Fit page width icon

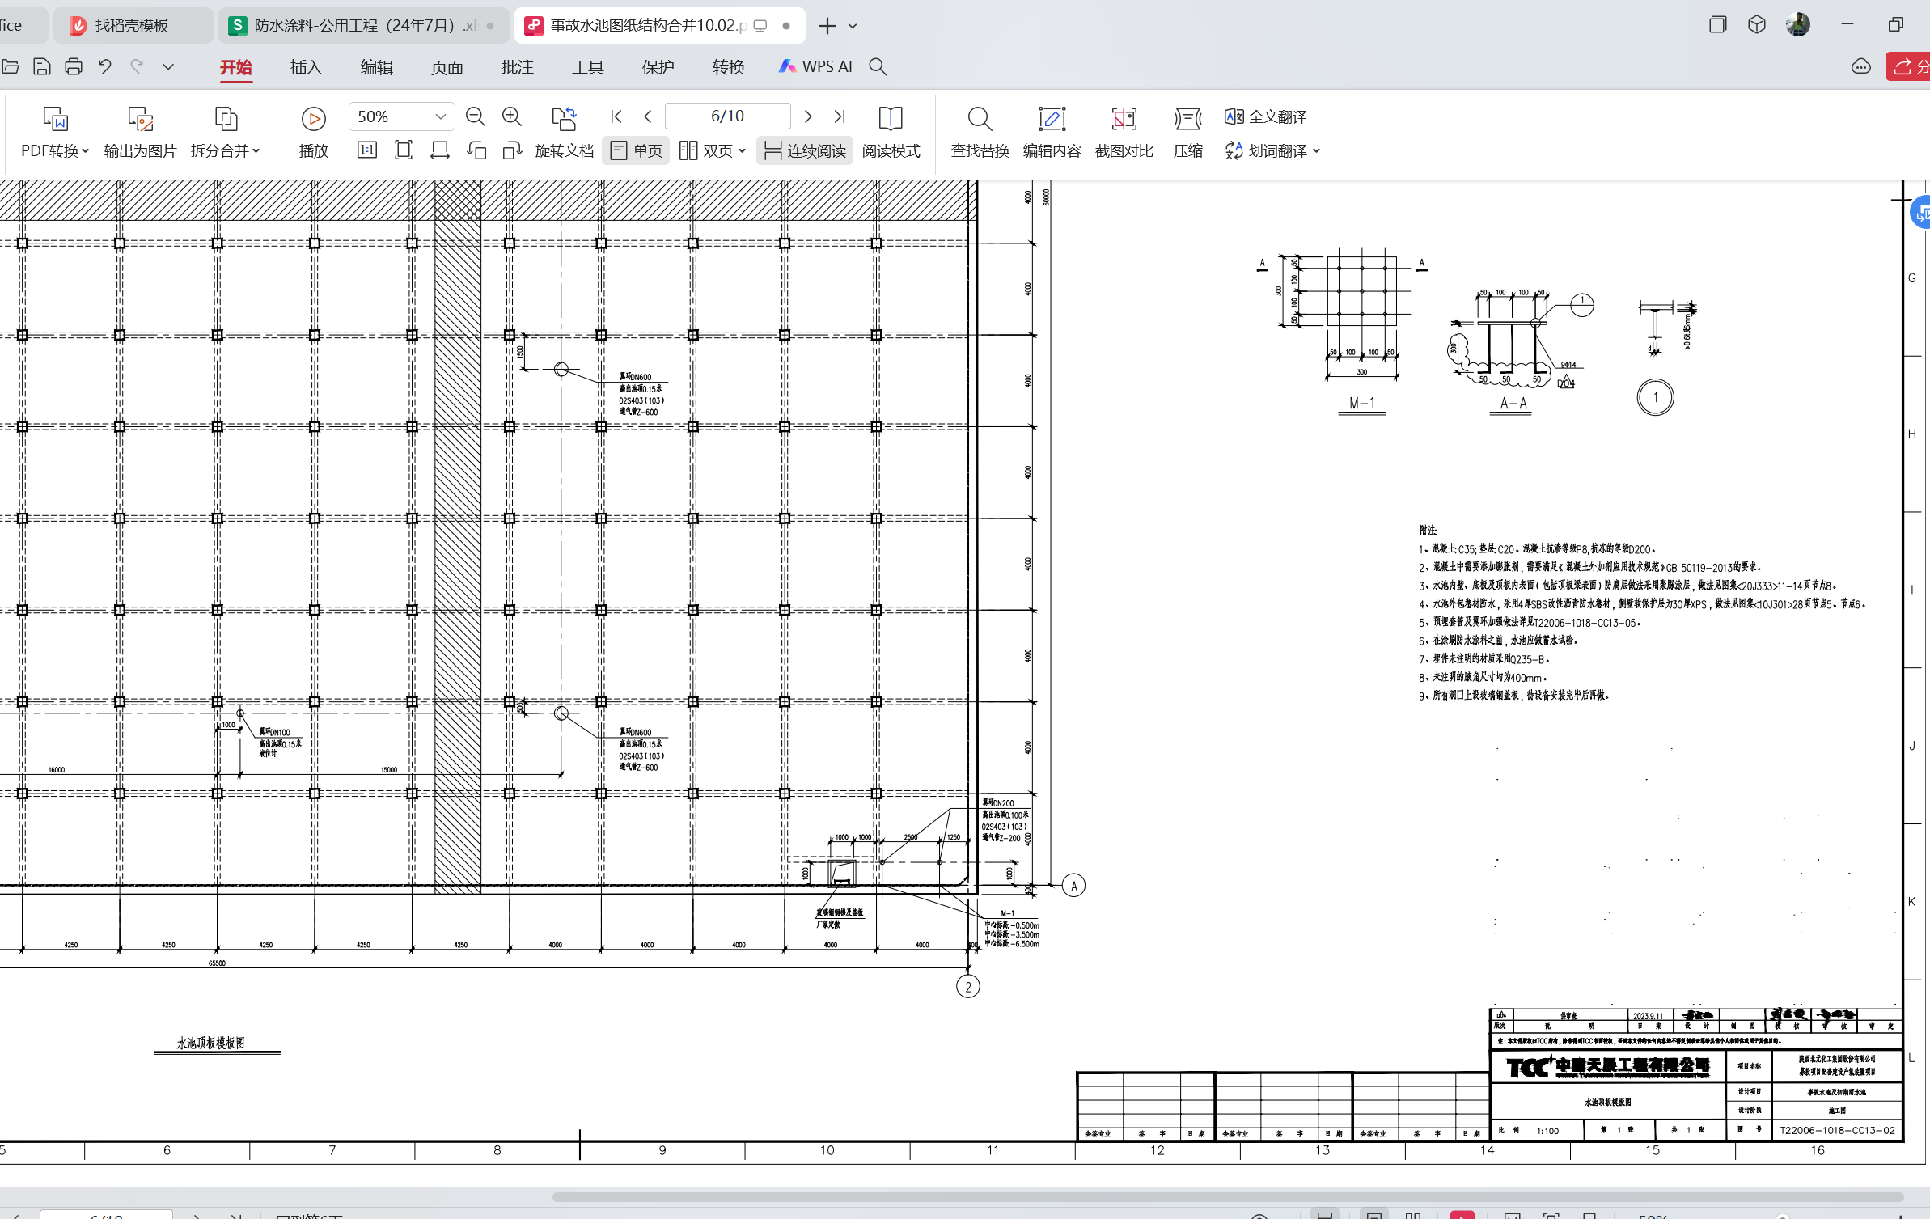pyautogui.click(x=440, y=150)
